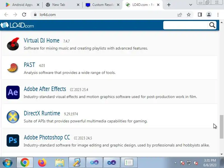
Task: Click the search magnifier icon
Action: (x=212, y=25)
